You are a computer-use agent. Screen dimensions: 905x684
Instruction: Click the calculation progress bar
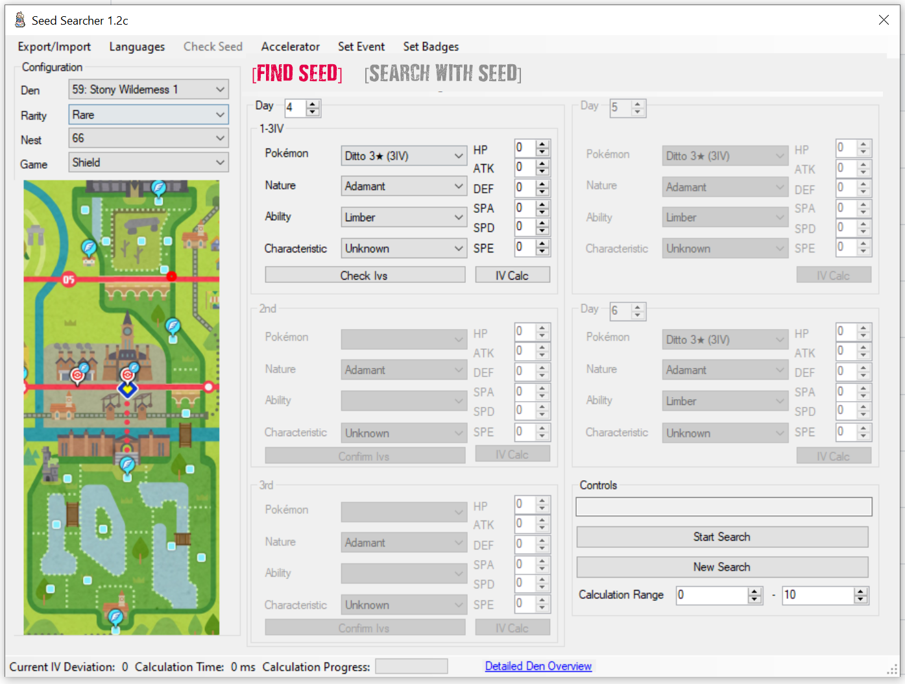411,666
